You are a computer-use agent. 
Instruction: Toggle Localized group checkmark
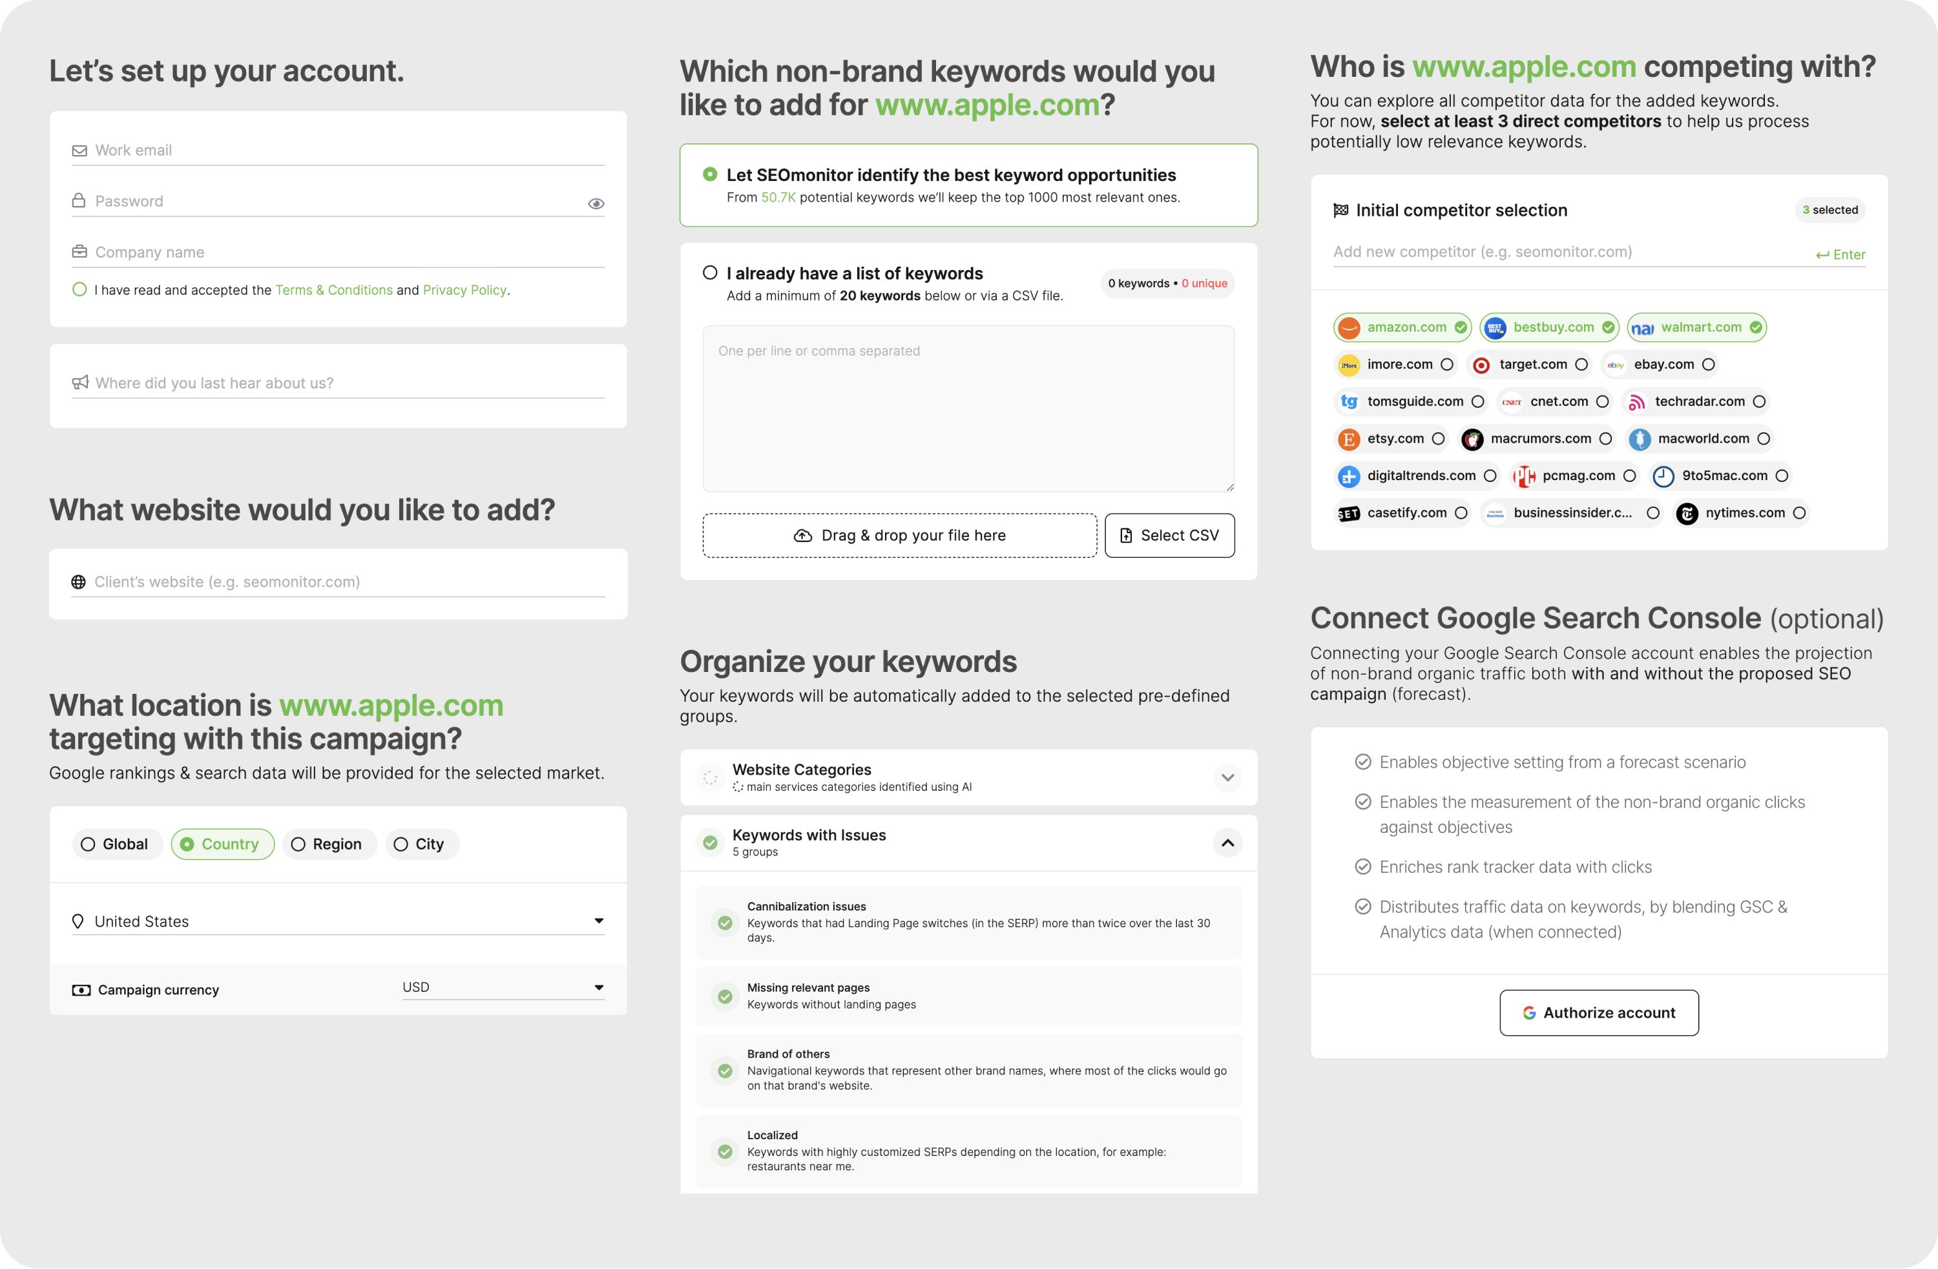pos(725,1151)
